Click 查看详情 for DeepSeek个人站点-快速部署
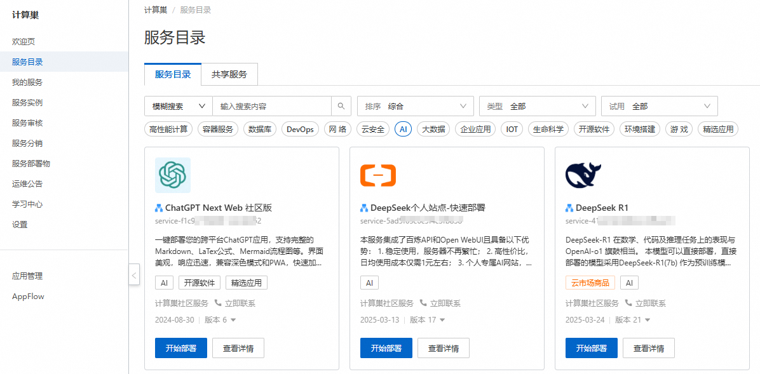The height and width of the screenshot is (374, 760). [x=444, y=348]
